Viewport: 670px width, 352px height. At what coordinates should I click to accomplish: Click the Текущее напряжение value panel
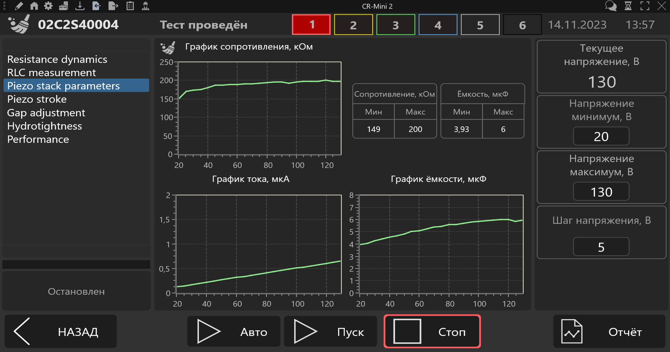(601, 67)
